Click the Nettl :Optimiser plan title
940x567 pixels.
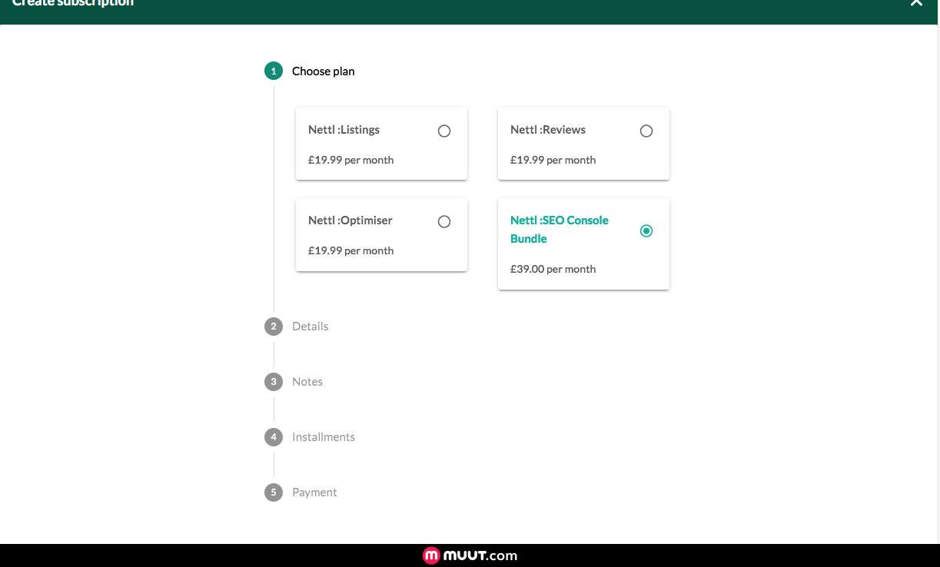350,220
